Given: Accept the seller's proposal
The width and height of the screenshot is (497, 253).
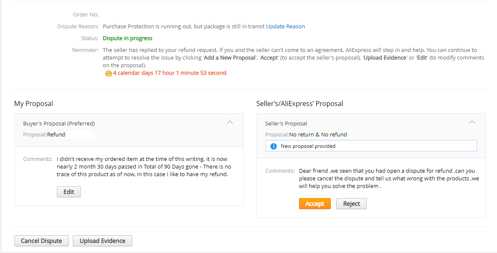Looking at the screenshot, I should [315, 204].
